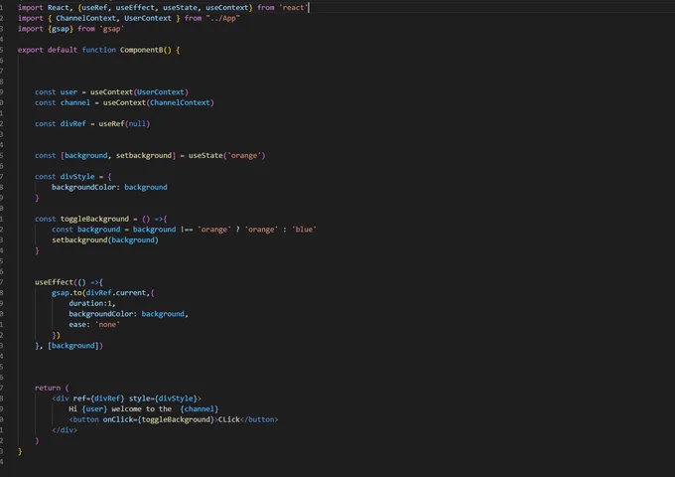
Task: Click the function keyword
Action: click(98, 50)
